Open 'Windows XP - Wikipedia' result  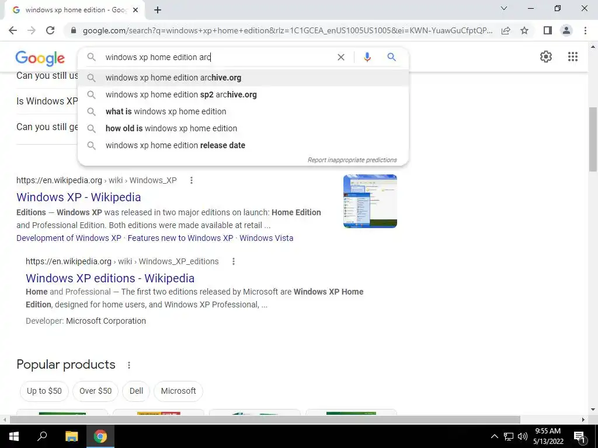[79, 197]
